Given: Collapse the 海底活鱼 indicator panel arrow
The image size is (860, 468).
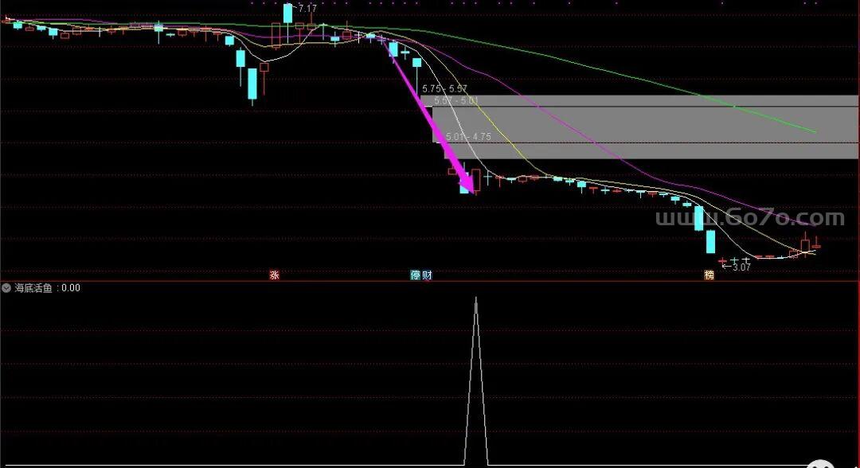Looking at the screenshot, I should point(6,287).
